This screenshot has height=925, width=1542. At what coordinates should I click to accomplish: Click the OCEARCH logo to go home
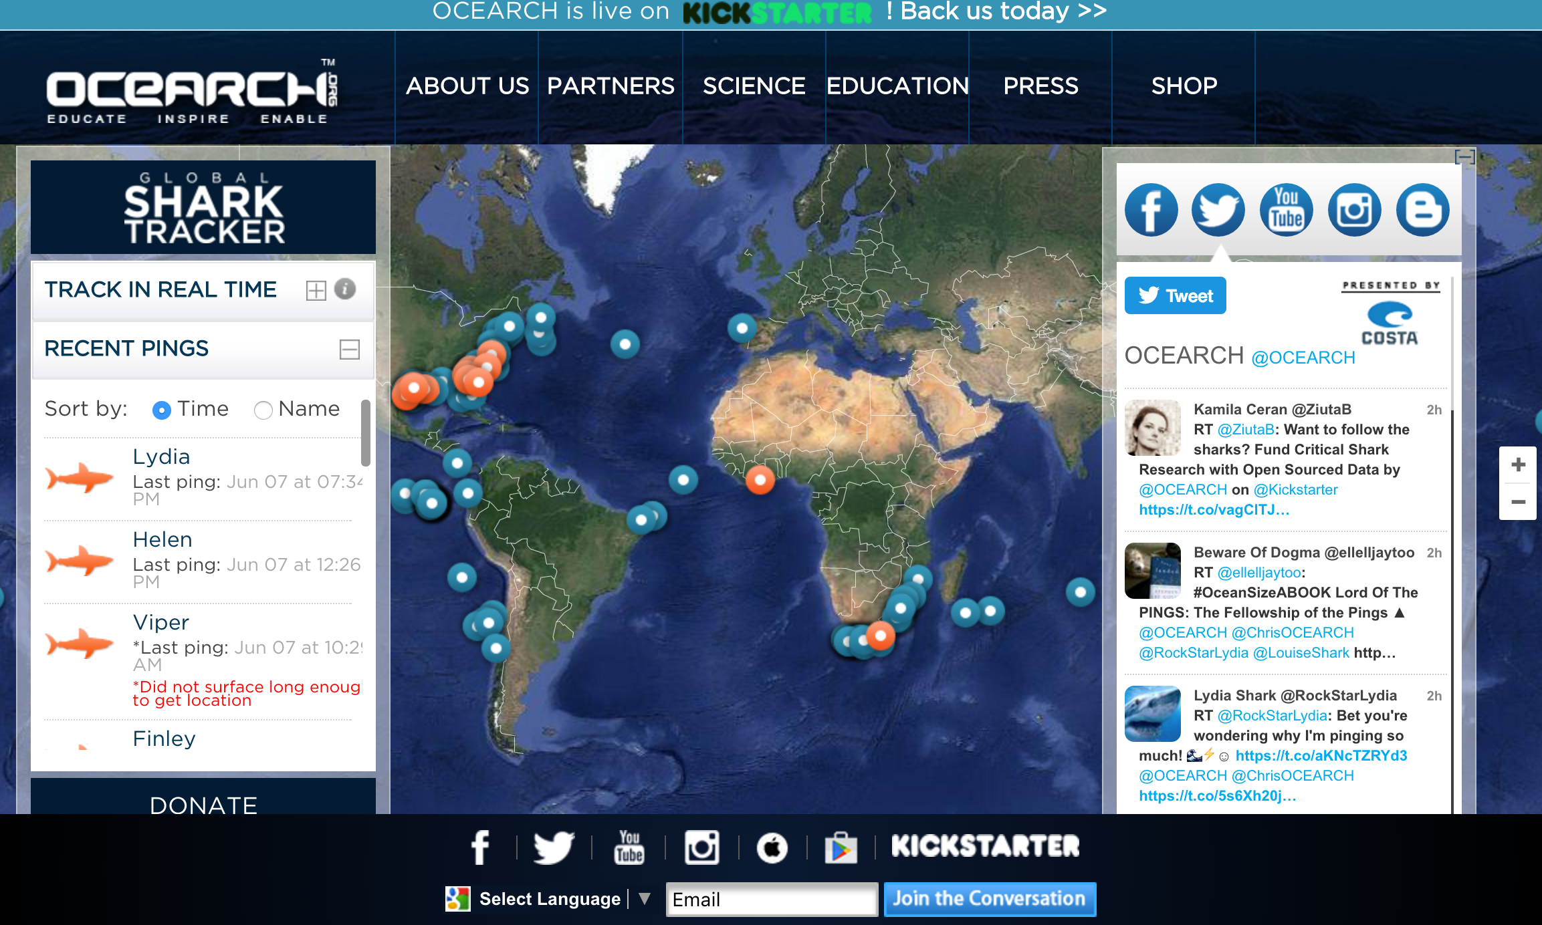[x=193, y=92]
